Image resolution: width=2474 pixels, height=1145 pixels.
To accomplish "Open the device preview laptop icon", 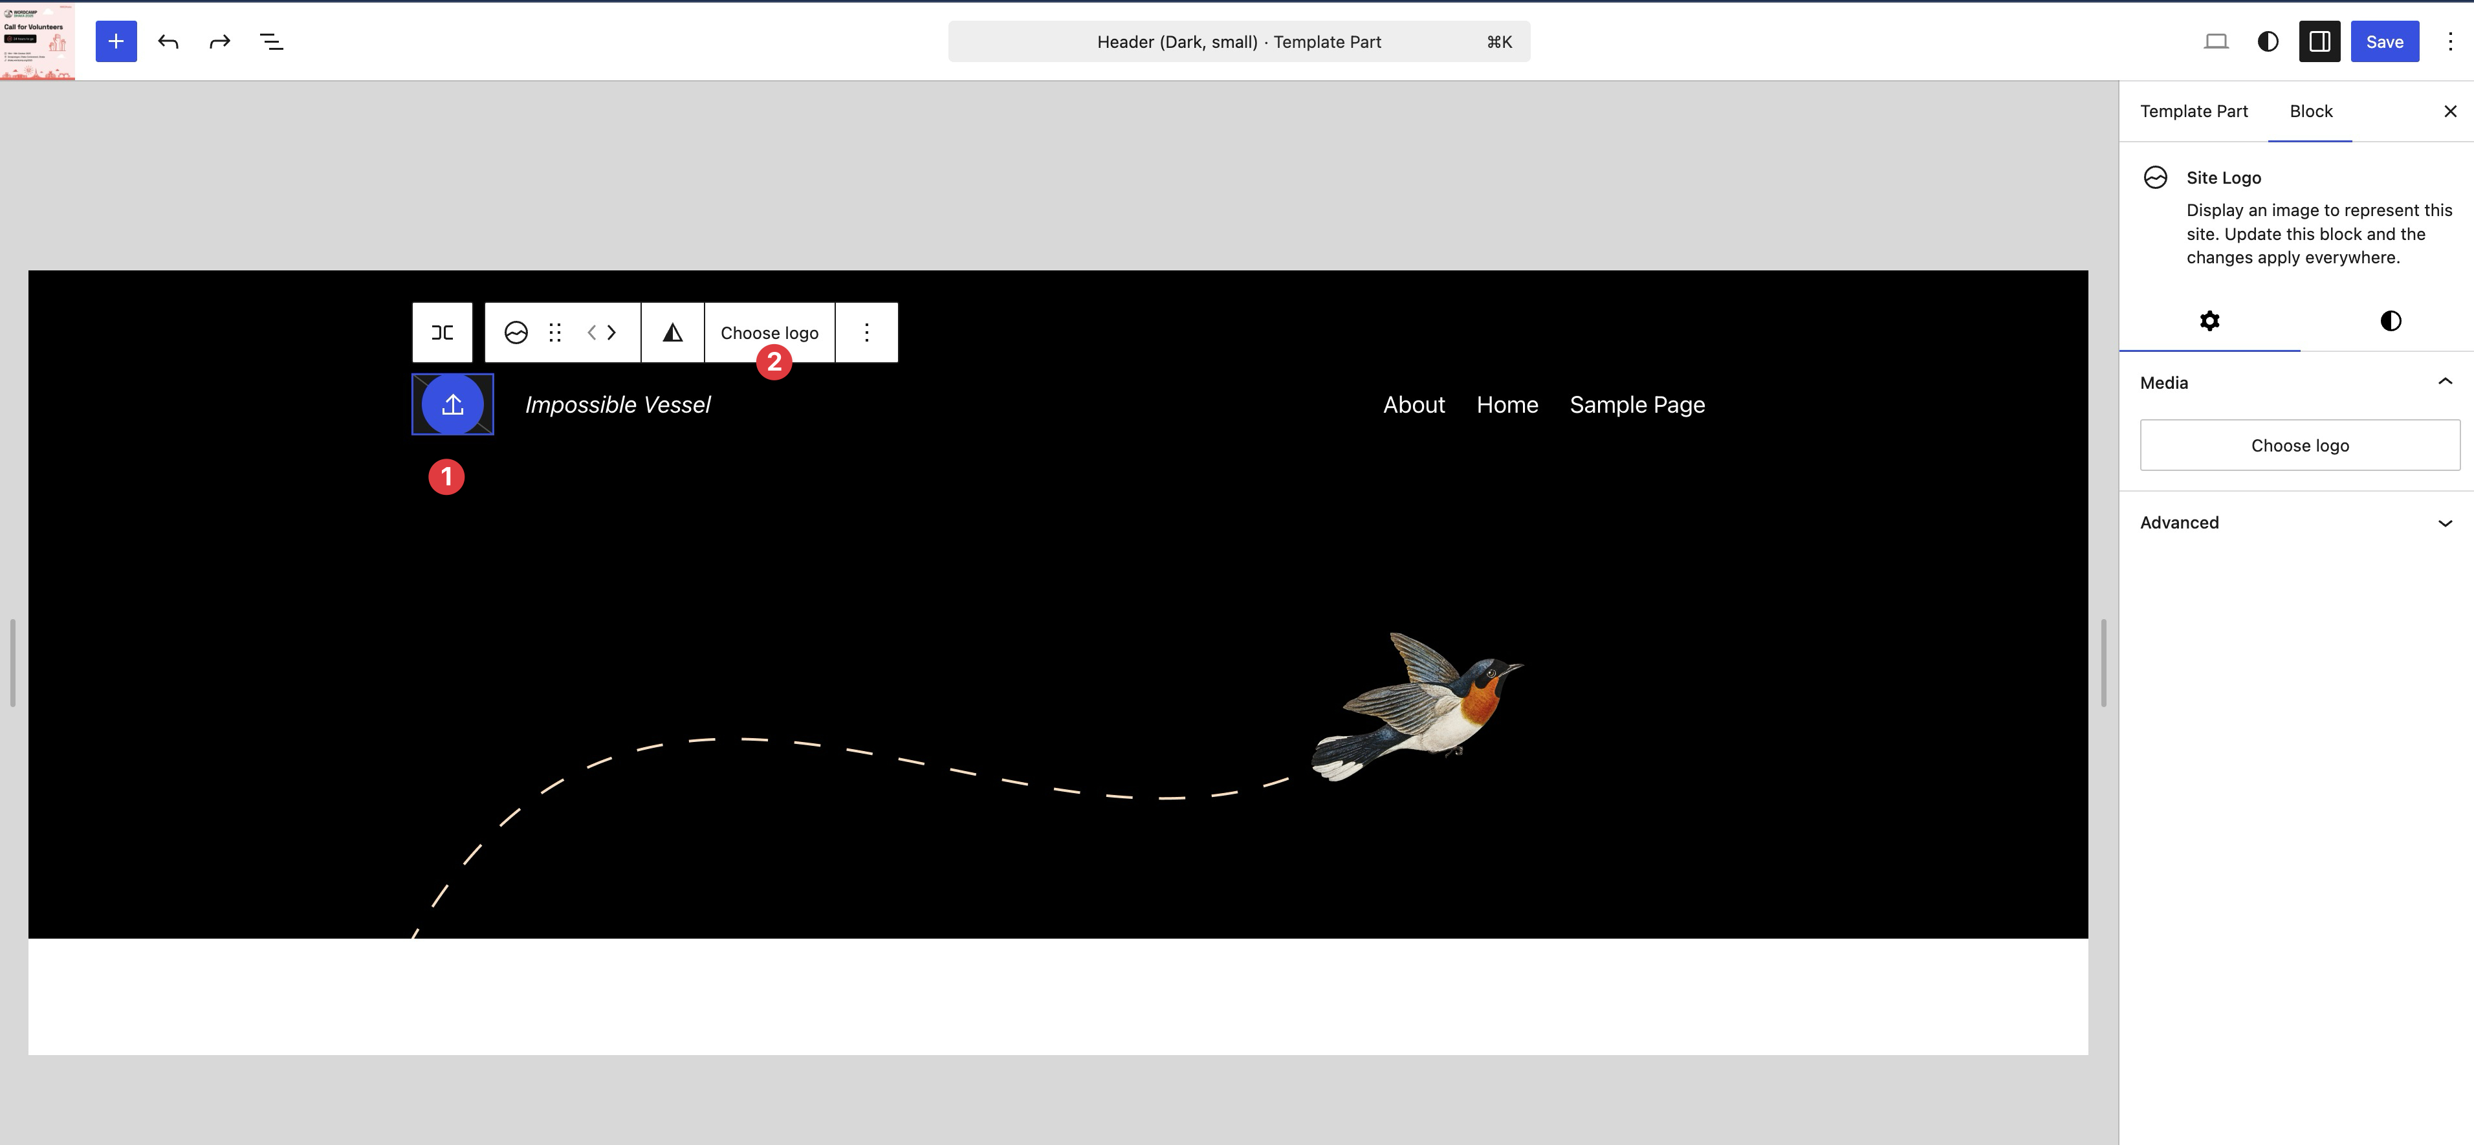I will [2216, 41].
